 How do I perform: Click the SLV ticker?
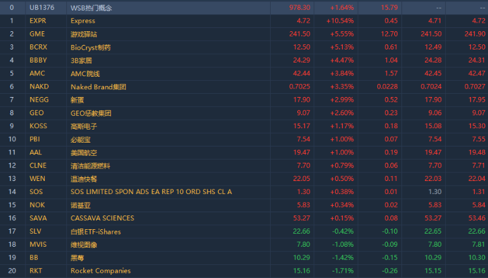click(x=35, y=231)
